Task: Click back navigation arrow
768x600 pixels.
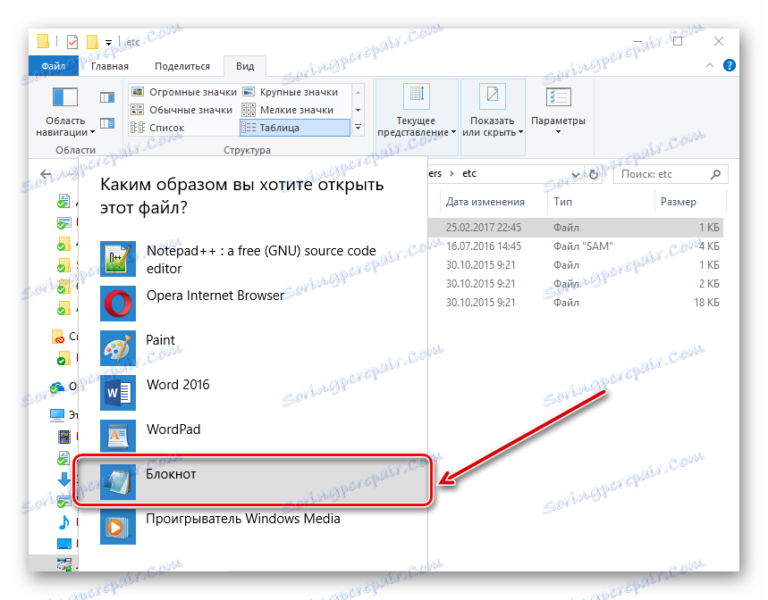Action: [46, 174]
